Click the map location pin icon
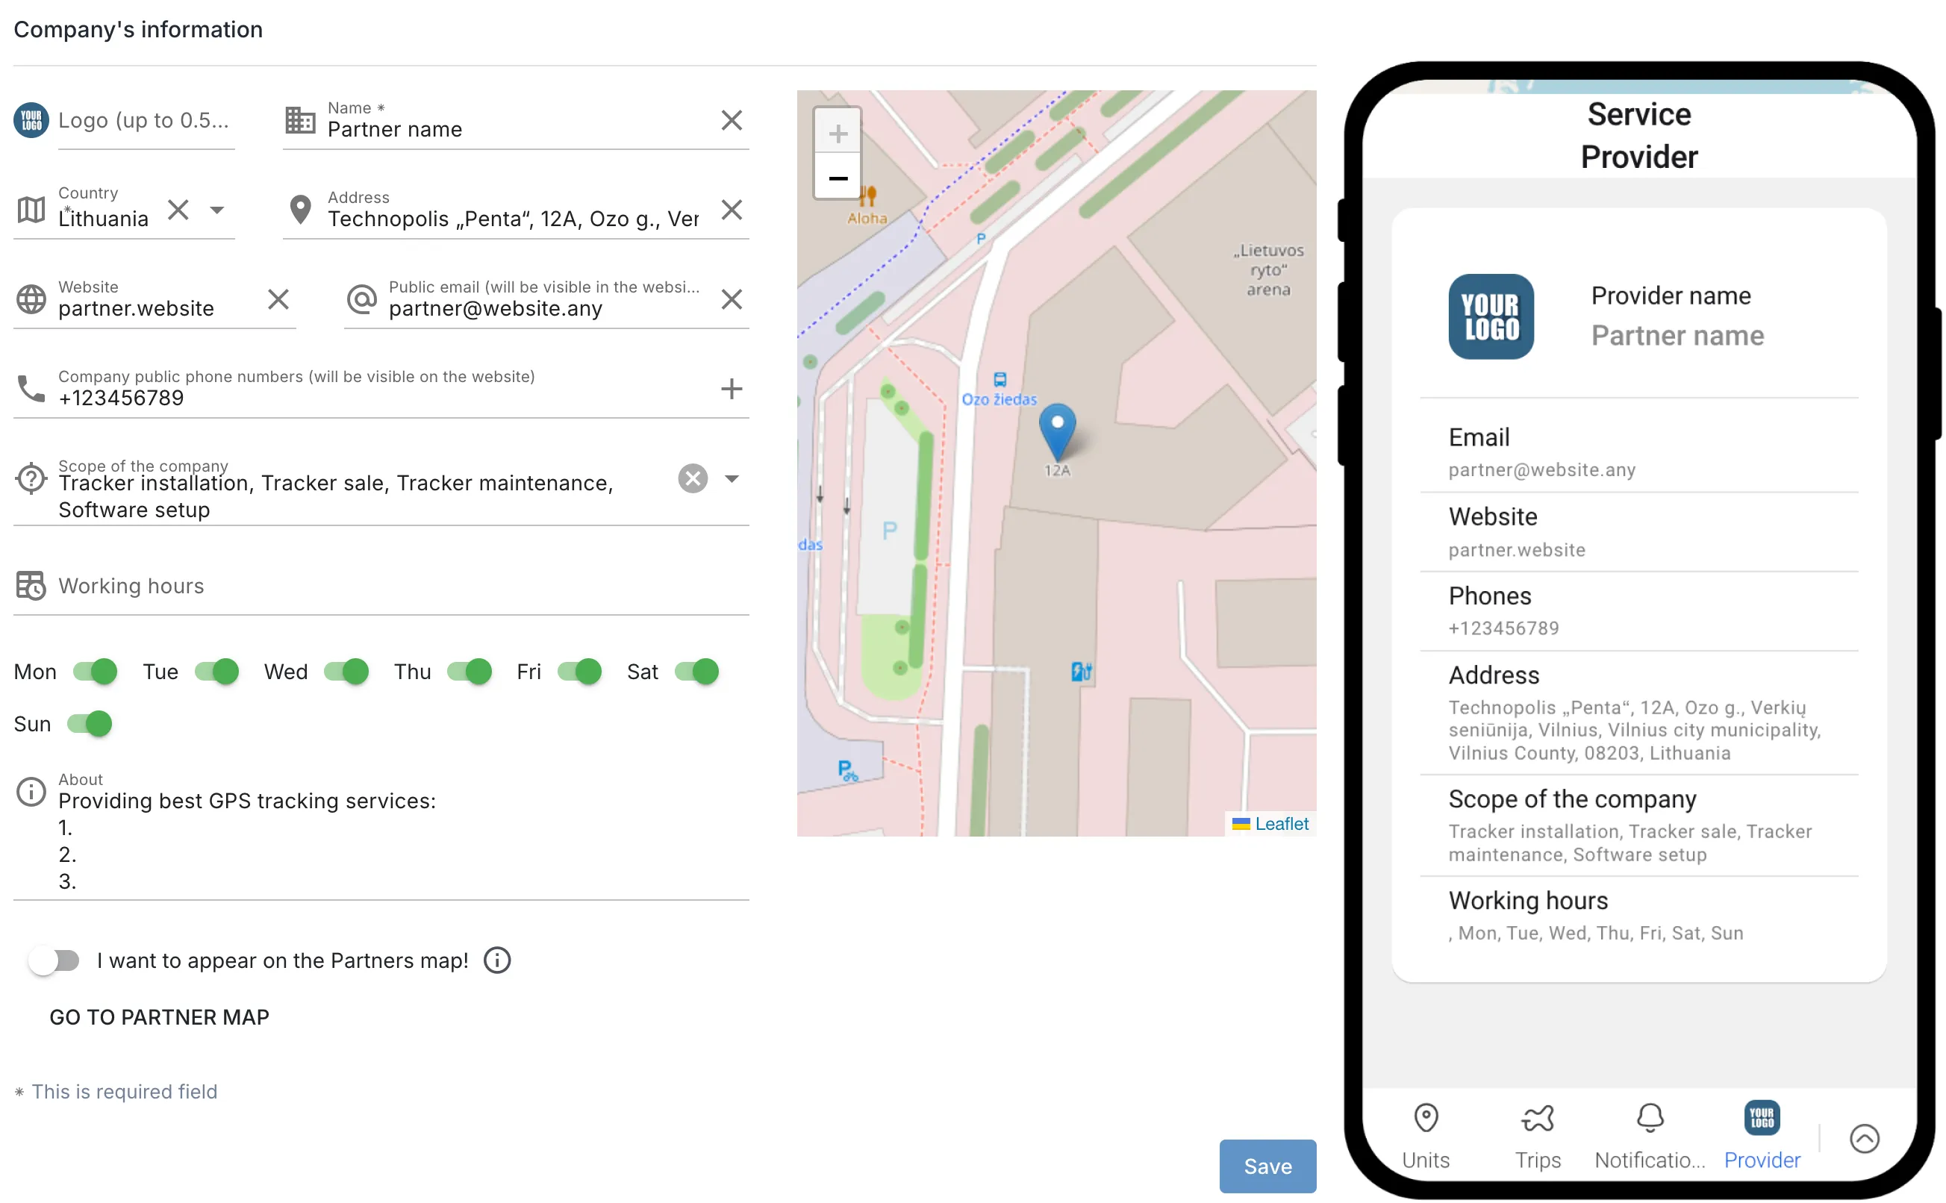Viewport: 1946px width, 1203px height. (x=1059, y=428)
